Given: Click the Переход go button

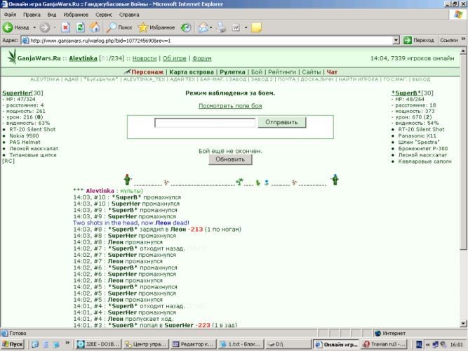Looking at the screenshot, I should click(419, 40).
